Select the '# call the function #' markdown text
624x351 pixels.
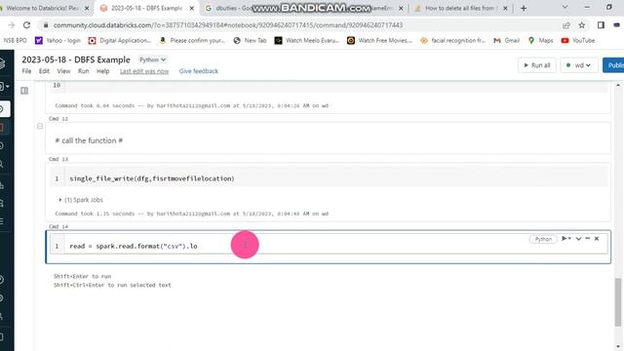pos(89,140)
